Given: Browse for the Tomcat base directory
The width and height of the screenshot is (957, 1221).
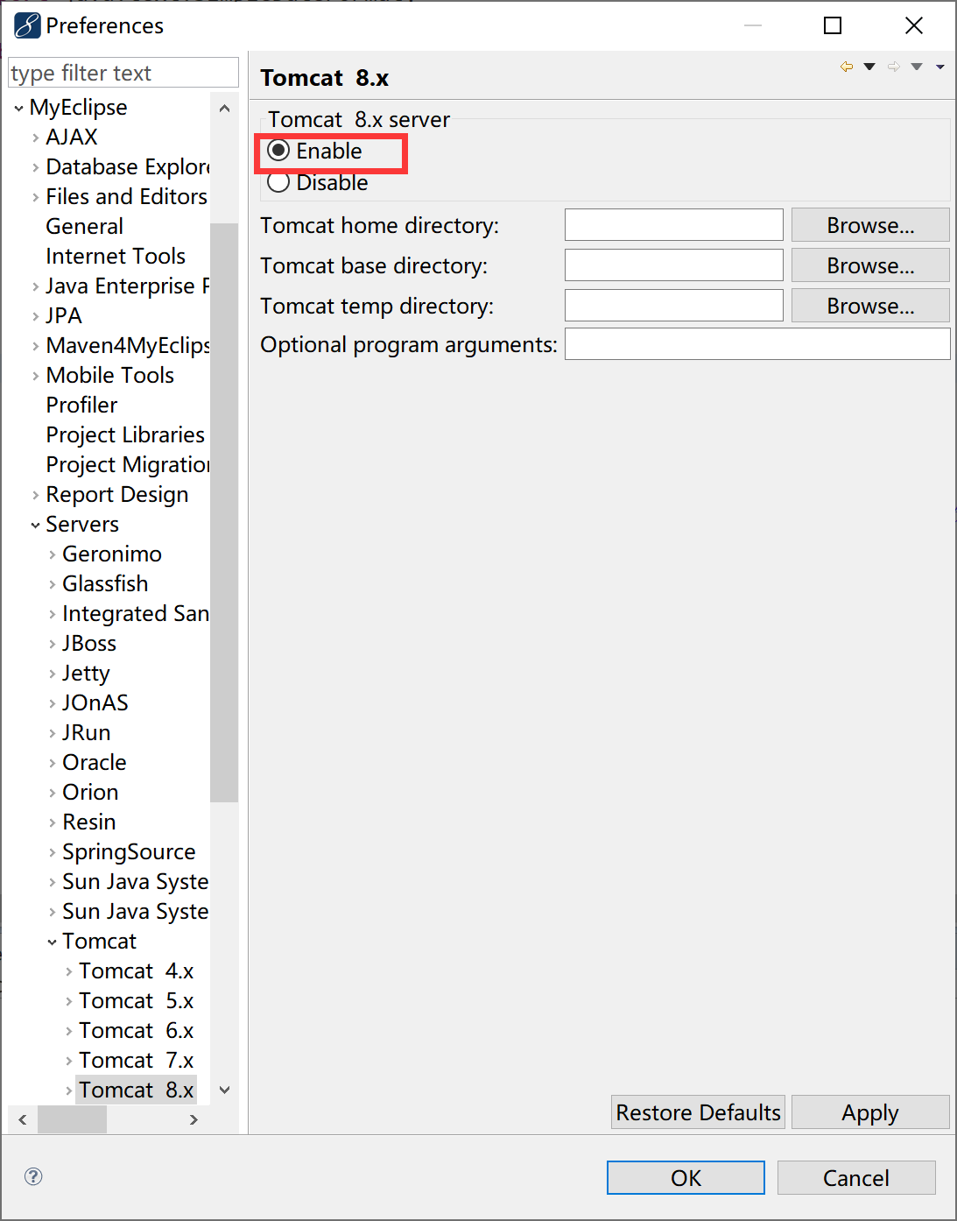Looking at the screenshot, I should tap(870, 265).
